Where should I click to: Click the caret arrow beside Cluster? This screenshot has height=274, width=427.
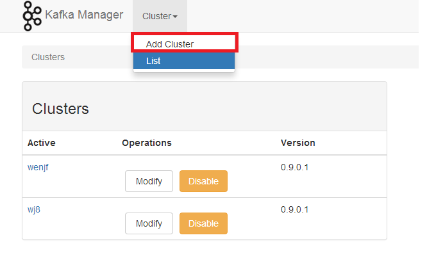pyautogui.click(x=175, y=17)
